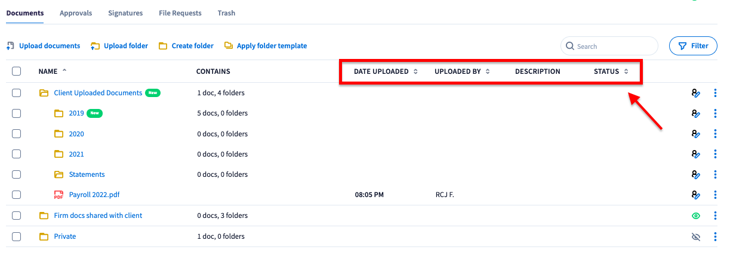Click the DESCRIPTION column header
This screenshot has width=730, height=259.
pos(538,71)
